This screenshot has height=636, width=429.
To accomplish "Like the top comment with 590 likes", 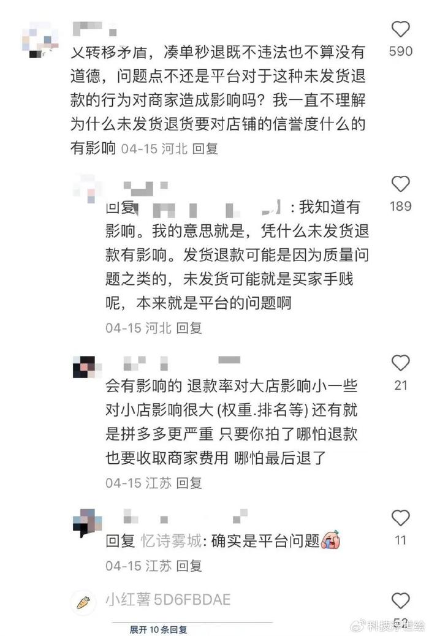I will click(x=400, y=29).
